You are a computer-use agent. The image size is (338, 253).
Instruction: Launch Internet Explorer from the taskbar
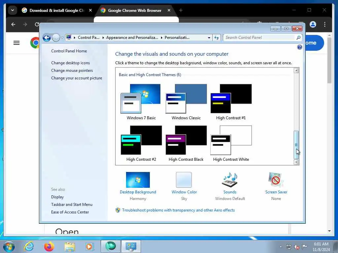click(x=29, y=246)
